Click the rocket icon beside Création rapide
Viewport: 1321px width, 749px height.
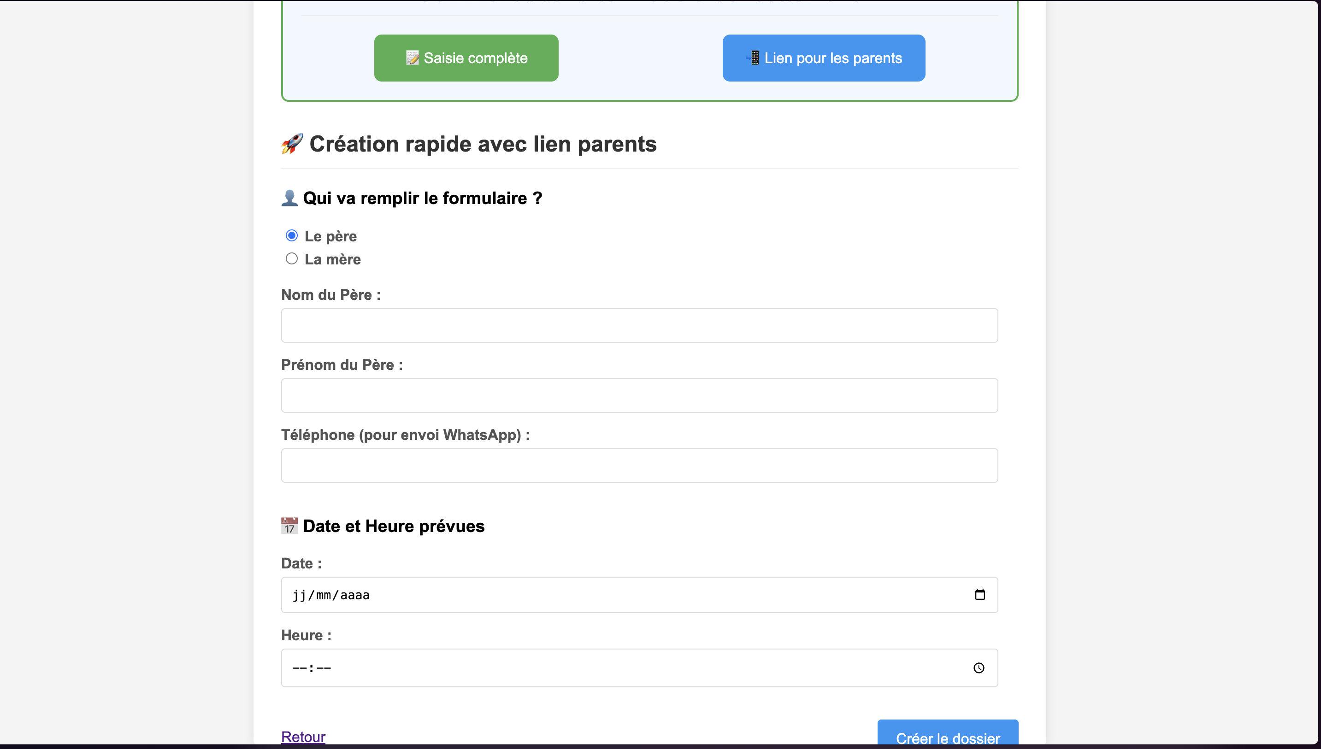(x=292, y=144)
